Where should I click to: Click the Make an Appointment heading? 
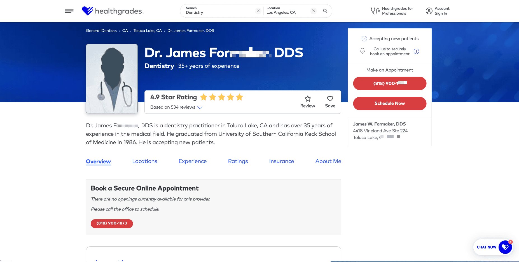(x=390, y=70)
